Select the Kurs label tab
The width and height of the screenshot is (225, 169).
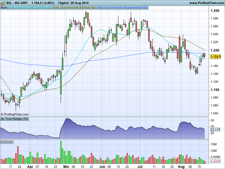coord(4,8)
